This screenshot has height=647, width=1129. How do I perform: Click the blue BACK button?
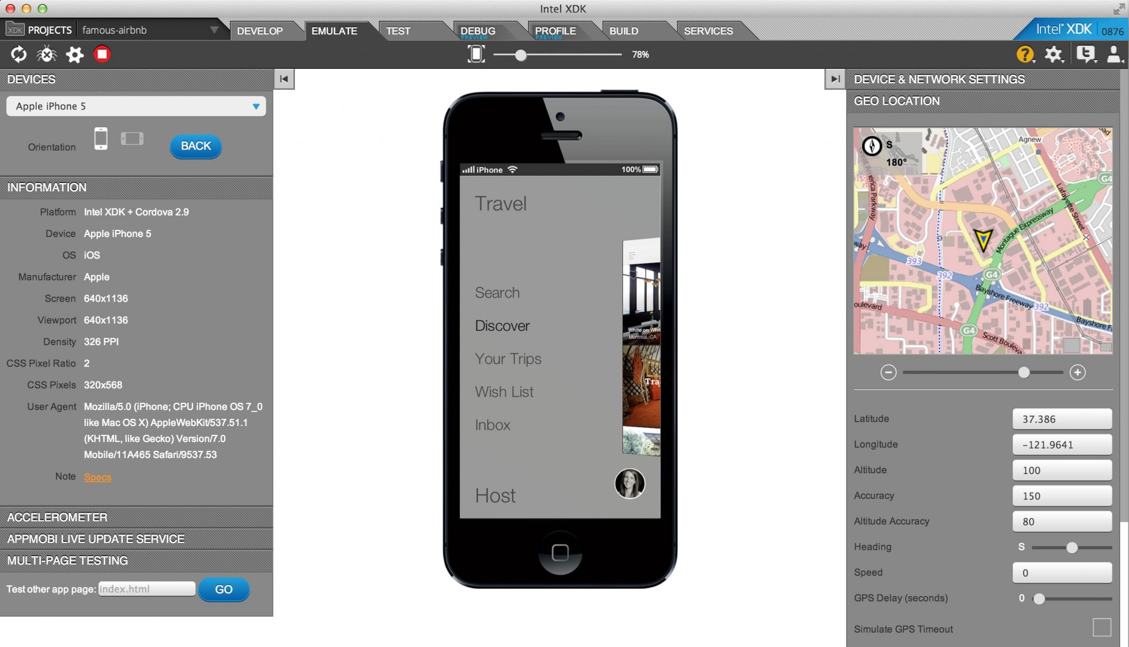[x=196, y=146]
